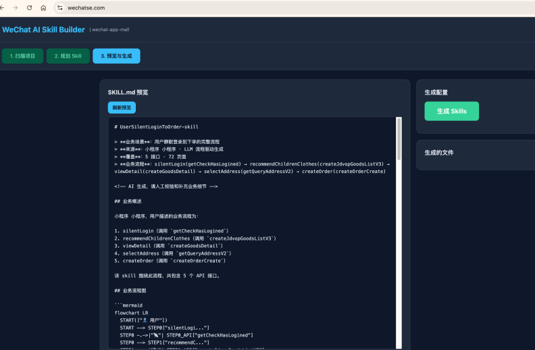Viewport: 535px width, 350px height.
Task: Go back with the browser back arrow
Action: point(2,7)
